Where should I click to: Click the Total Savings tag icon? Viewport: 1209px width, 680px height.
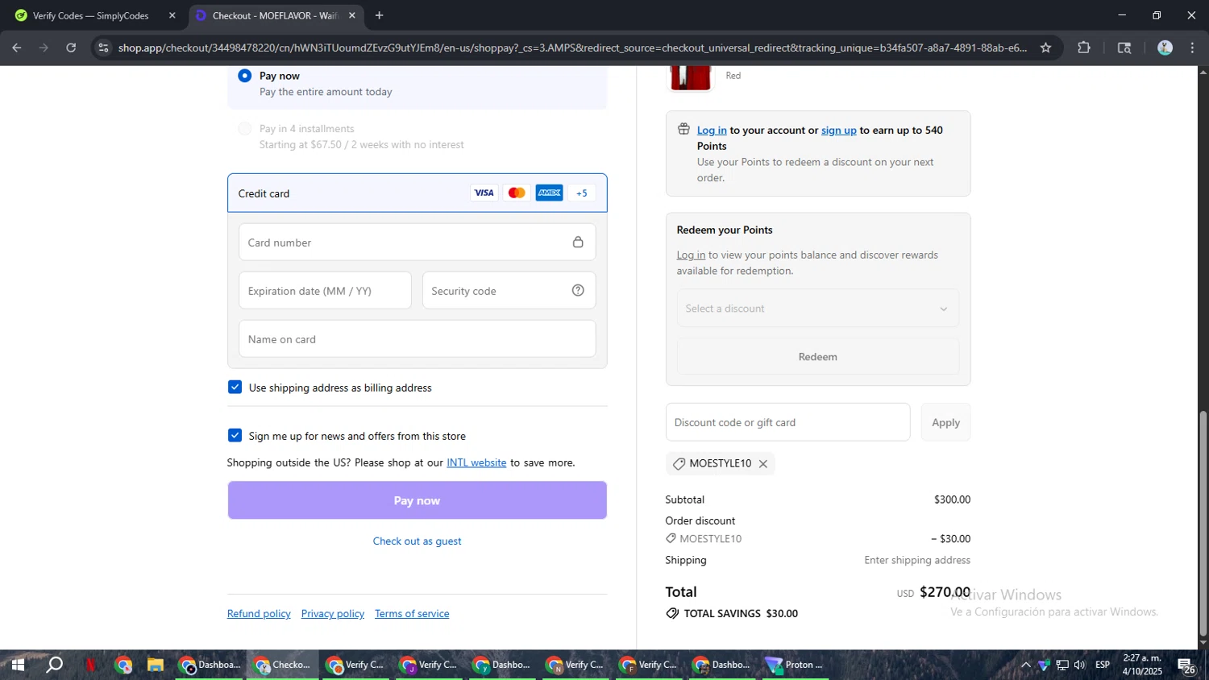(672, 613)
